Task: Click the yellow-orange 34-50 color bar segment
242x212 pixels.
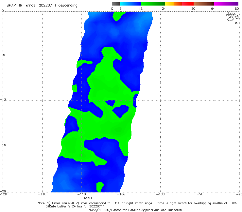Action: tap(179, 4)
